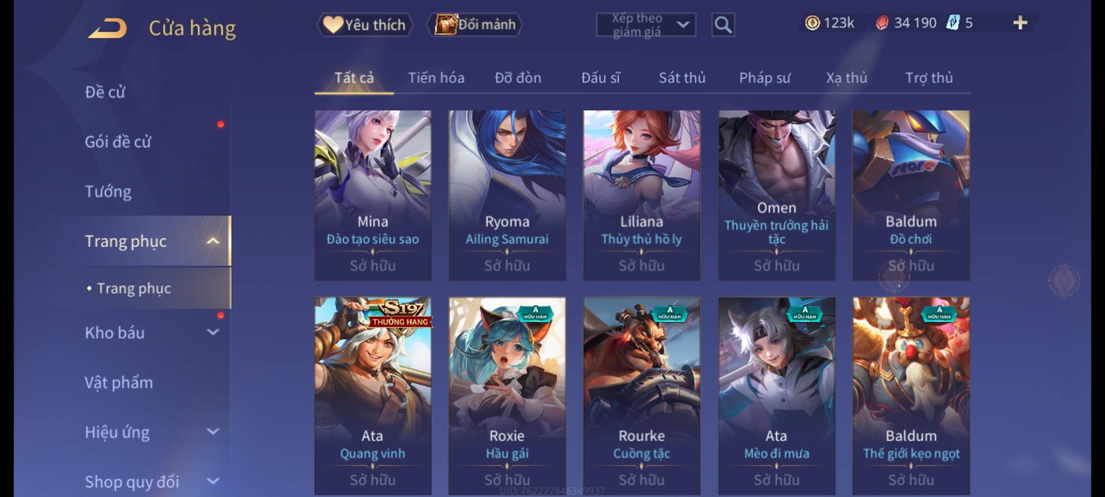The height and width of the screenshot is (497, 1105).
Task: Select the Tiến hóa tab
Action: [x=436, y=78]
